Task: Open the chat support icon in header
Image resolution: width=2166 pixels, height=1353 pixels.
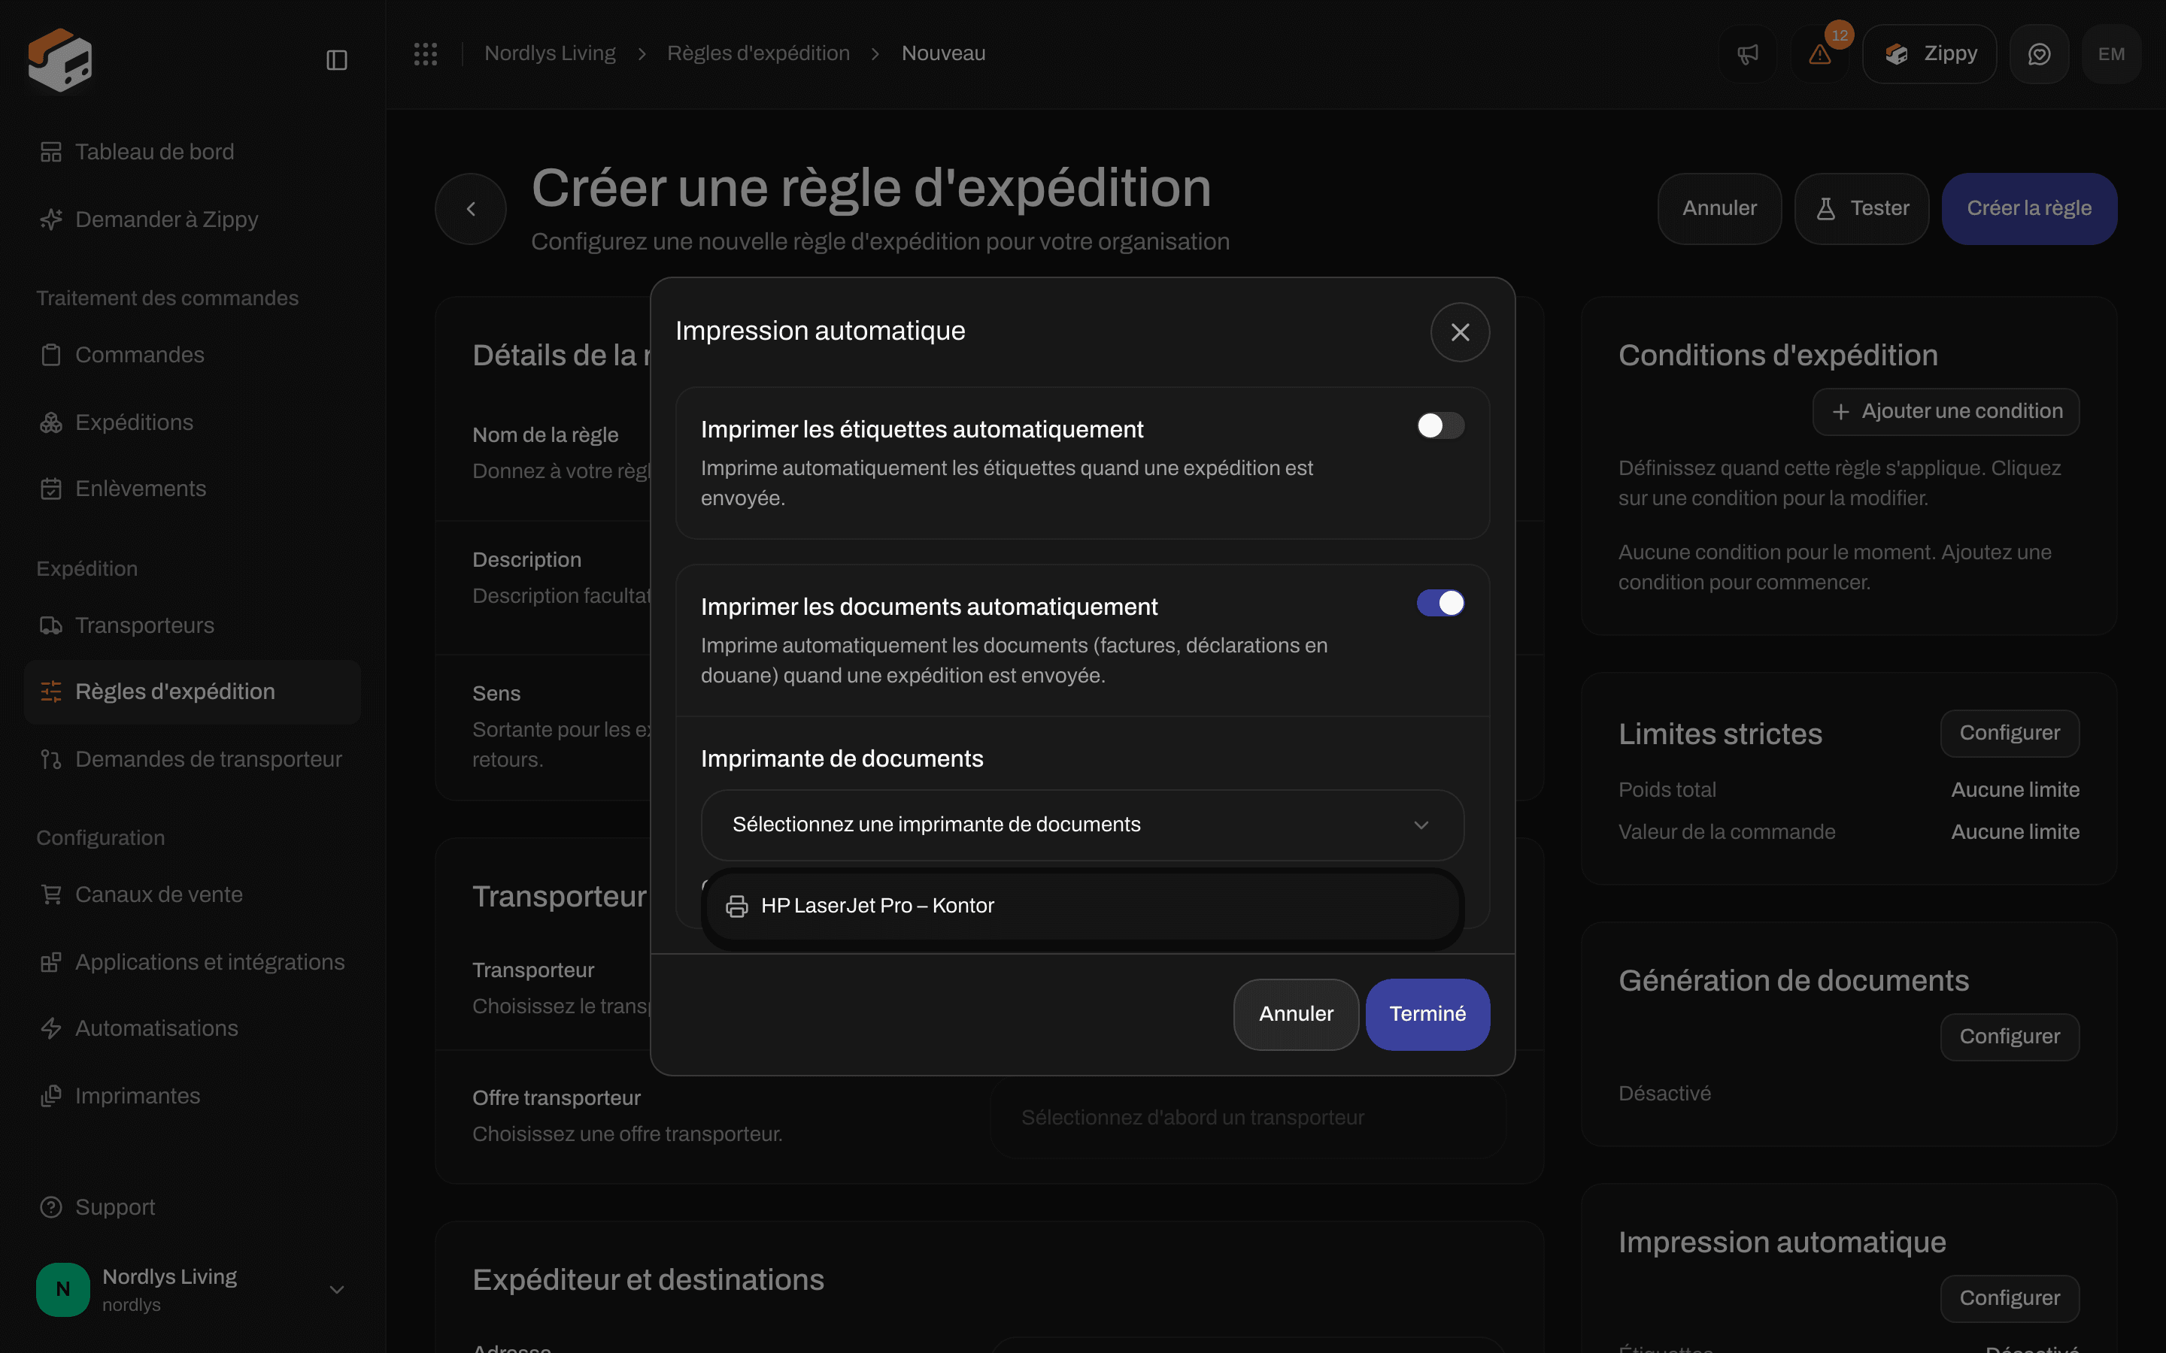Action: click(2039, 53)
